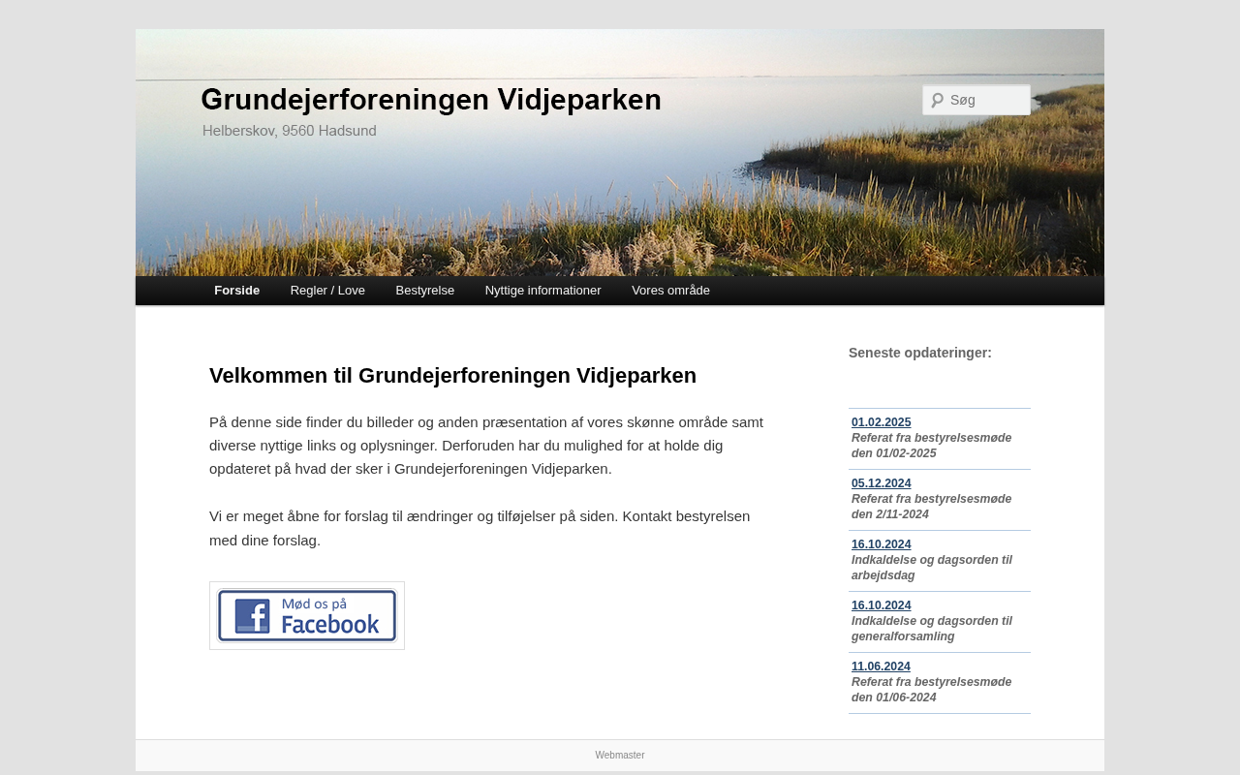Open the 05.12.2024 update link

tap(882, 483)
